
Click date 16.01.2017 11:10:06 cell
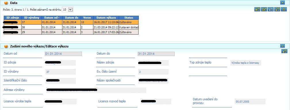(x=106, y=22)
